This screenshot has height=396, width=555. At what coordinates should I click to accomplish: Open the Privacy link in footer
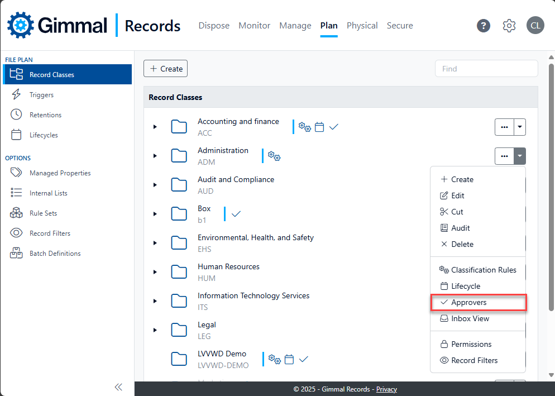tap(386, 389)
